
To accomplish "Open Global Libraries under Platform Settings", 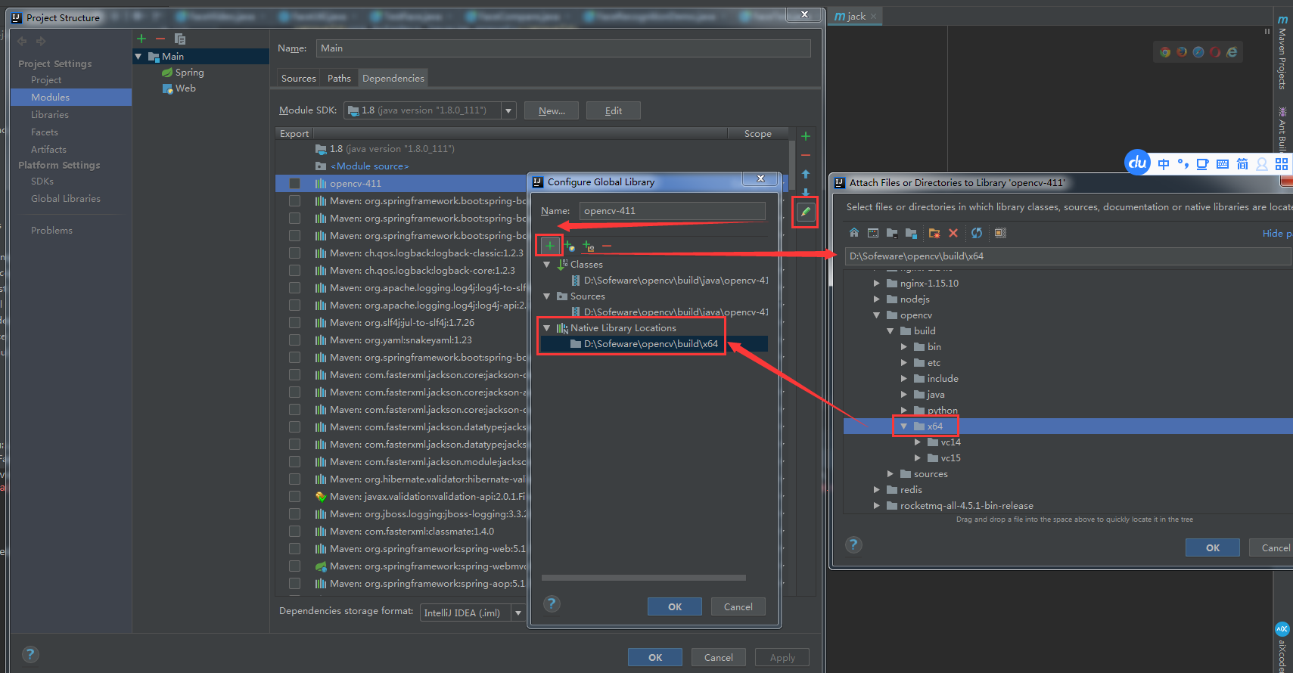I will click(66, 199).
